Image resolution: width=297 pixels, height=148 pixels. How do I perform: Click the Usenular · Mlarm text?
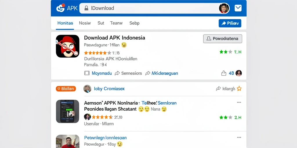[99, 124]
